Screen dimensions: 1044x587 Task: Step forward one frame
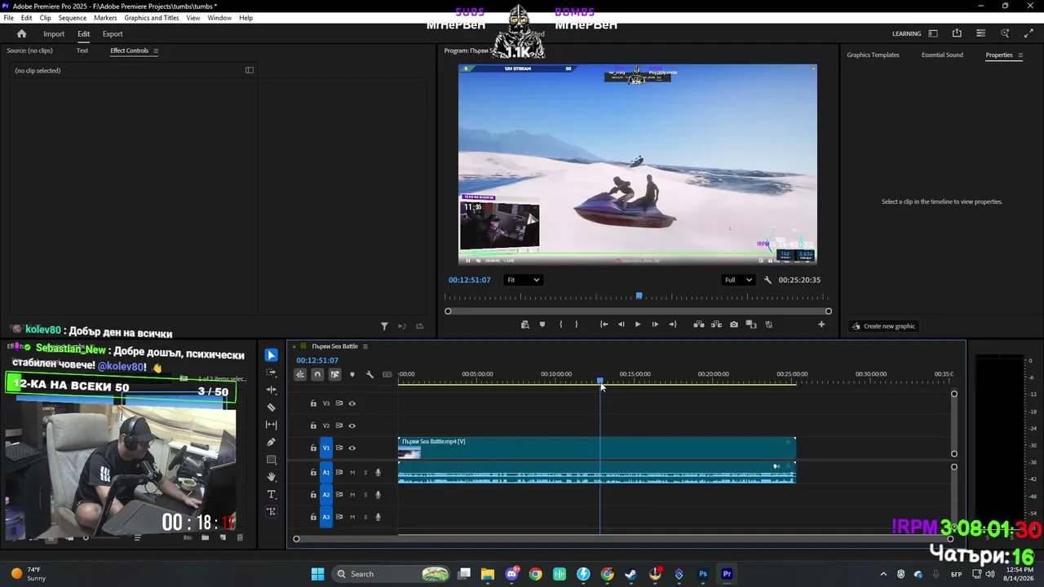point(655,324)
